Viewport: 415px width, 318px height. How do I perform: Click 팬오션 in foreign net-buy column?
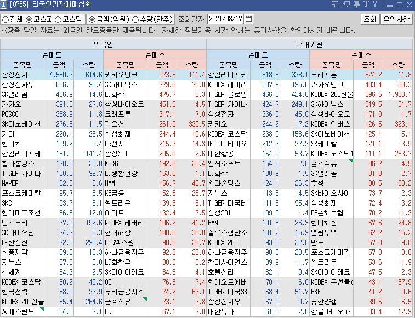tap(115, 124)
